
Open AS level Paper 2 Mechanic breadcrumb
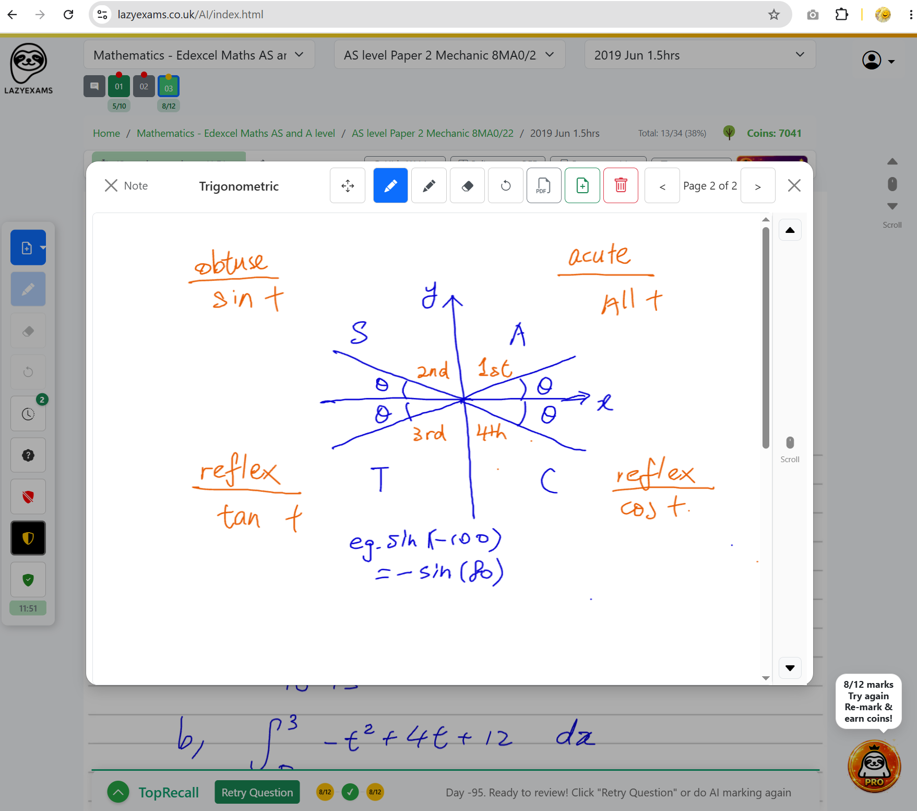tap(433, 133)
